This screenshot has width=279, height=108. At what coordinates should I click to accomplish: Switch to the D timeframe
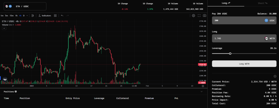point(24,15)
